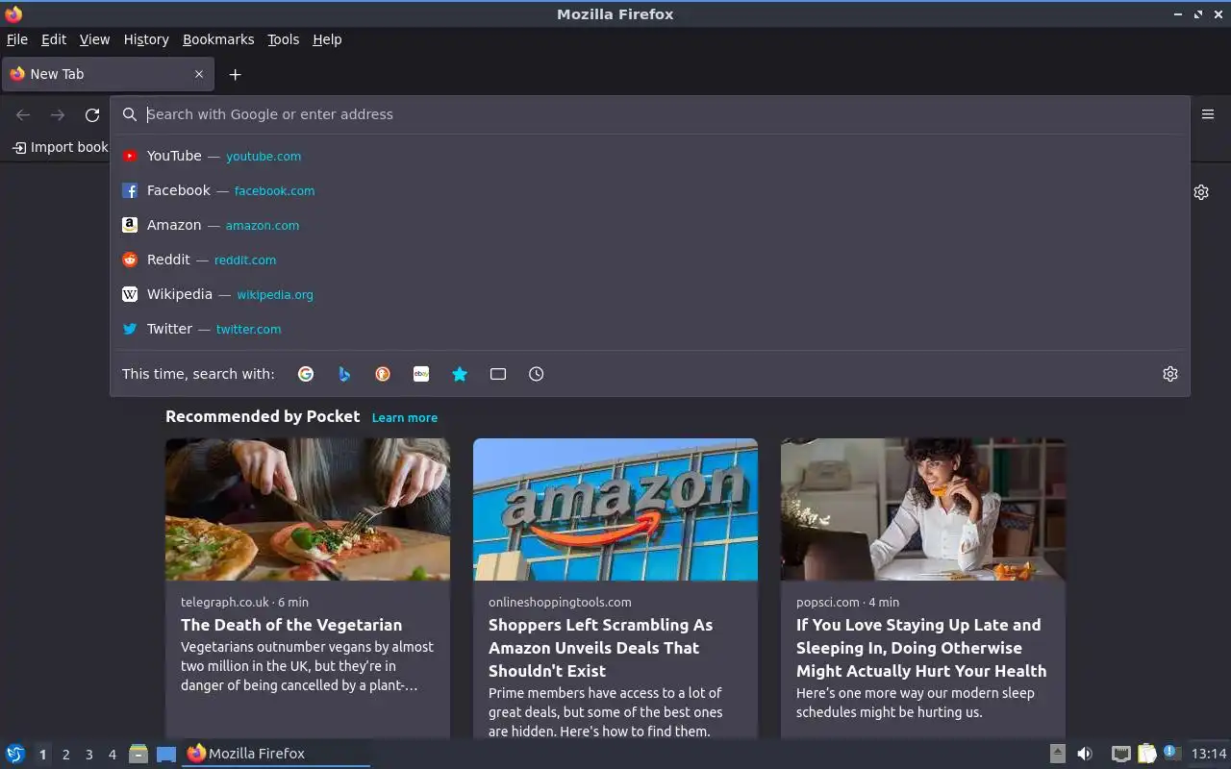
Task: Click the pizza dinner article thumbnail
Action: (x=308, y=509)
